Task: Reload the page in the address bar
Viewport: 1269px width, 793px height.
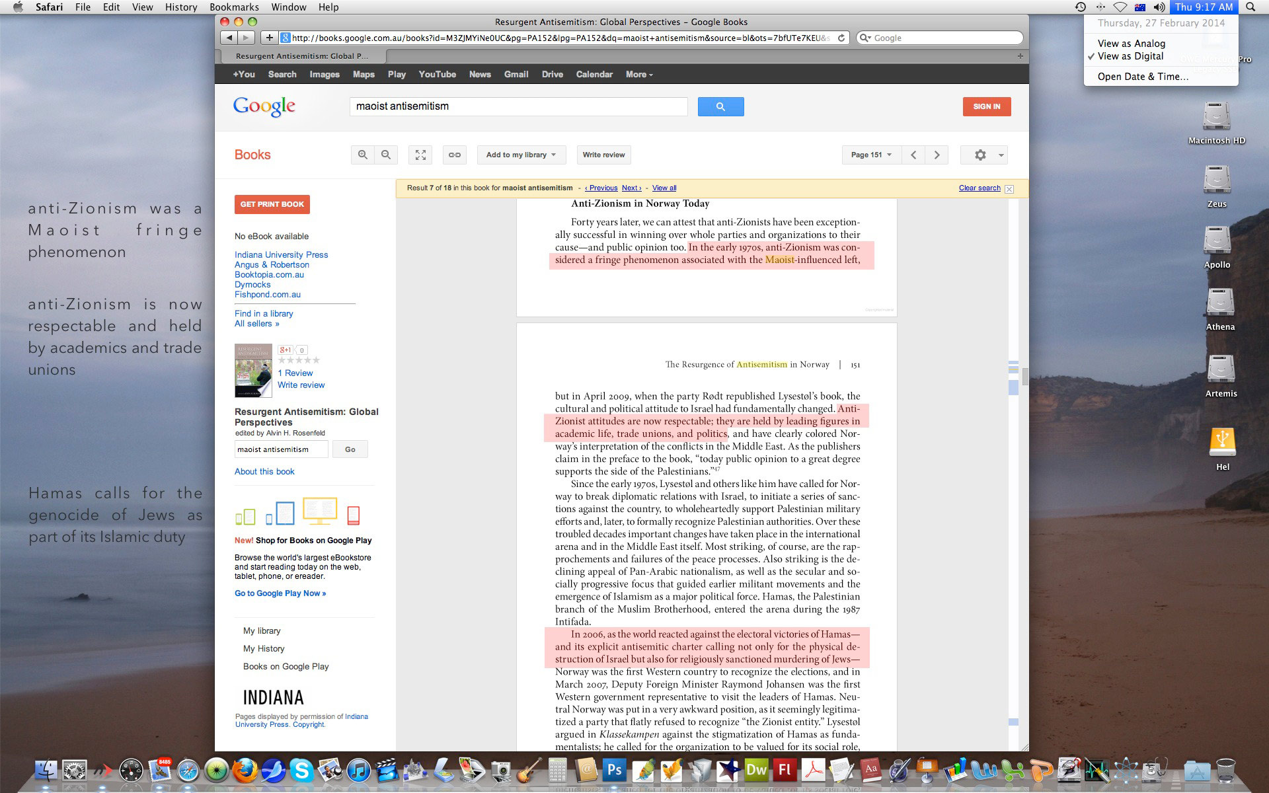Action: (x=841, y=38)
